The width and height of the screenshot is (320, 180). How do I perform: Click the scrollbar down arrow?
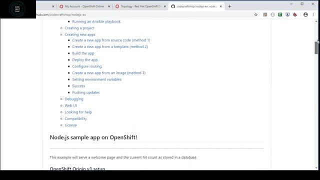coord(316,168)
